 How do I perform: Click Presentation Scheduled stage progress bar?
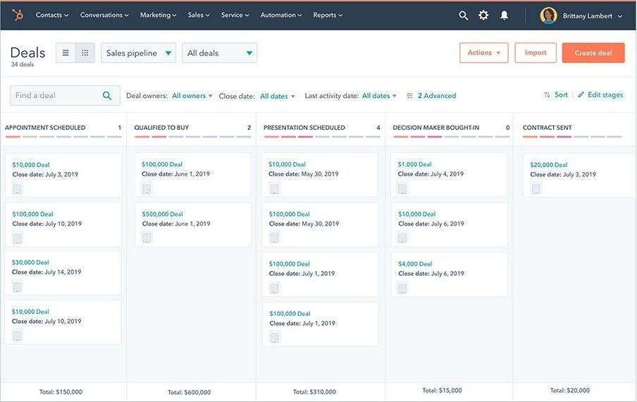322,137
